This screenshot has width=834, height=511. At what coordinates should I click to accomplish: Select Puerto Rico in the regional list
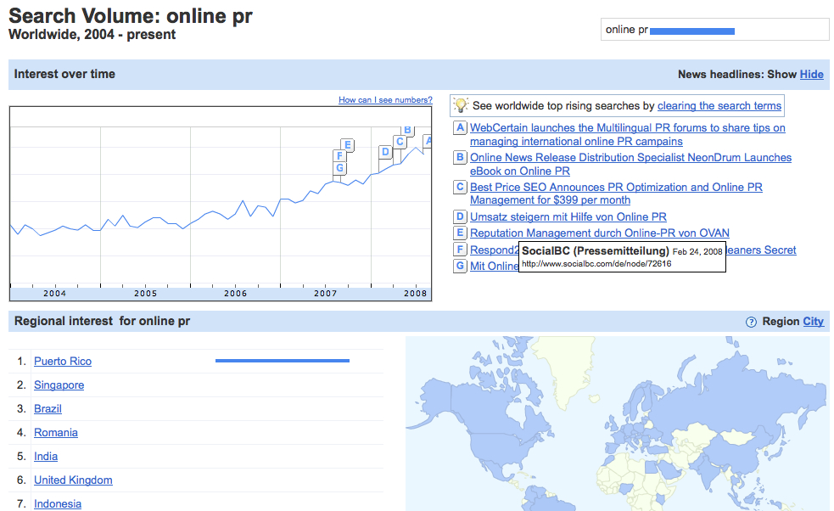tap(63, 362)
